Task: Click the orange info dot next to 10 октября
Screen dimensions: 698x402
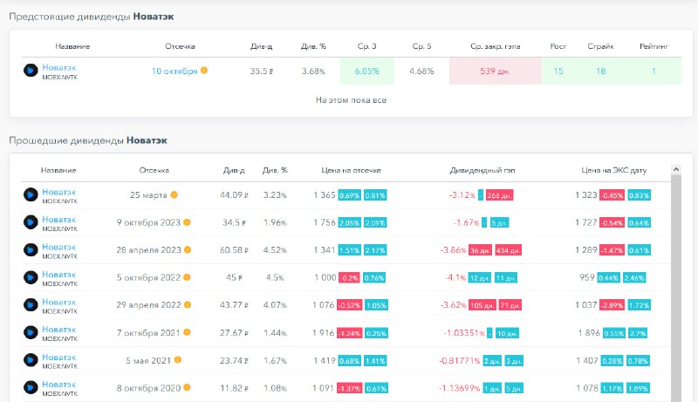Action: point(204,71)
